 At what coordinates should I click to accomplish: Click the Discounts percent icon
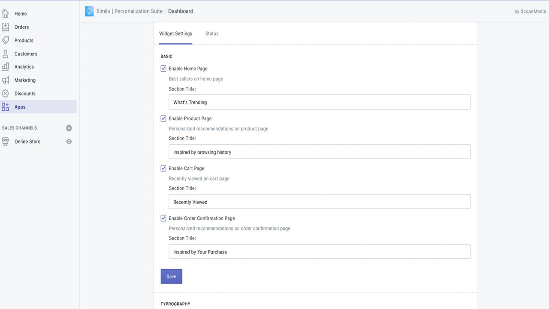[6, 93]
